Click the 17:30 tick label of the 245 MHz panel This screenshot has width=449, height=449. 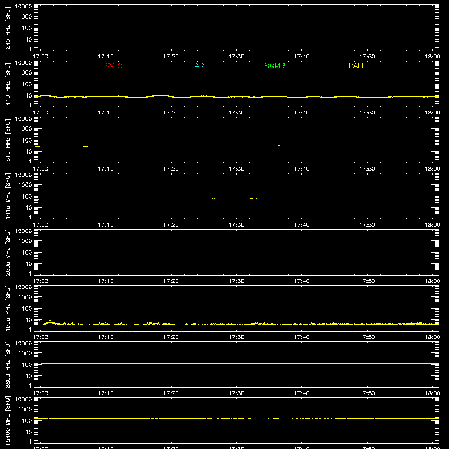236,57
